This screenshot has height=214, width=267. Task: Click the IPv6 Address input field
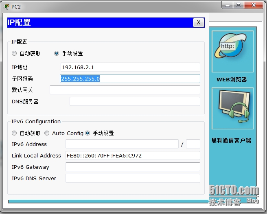122,144
